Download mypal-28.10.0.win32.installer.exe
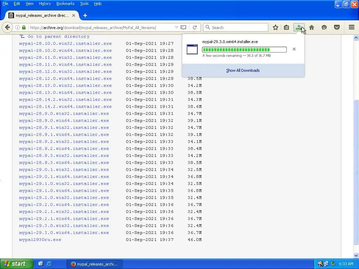 (66, 43)
